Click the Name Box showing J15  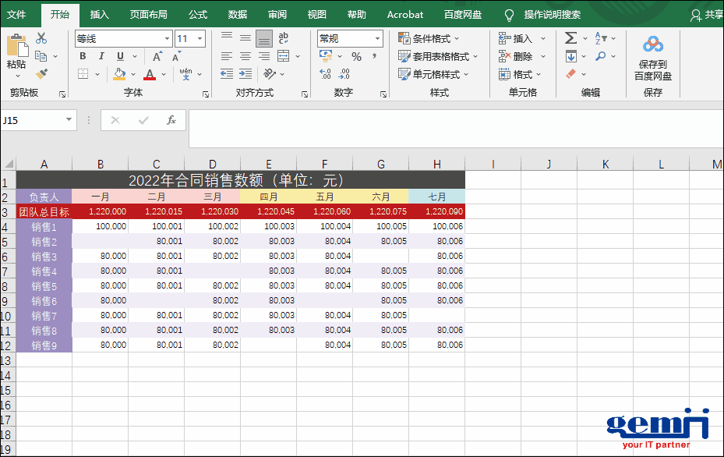[x=31, y=120]
